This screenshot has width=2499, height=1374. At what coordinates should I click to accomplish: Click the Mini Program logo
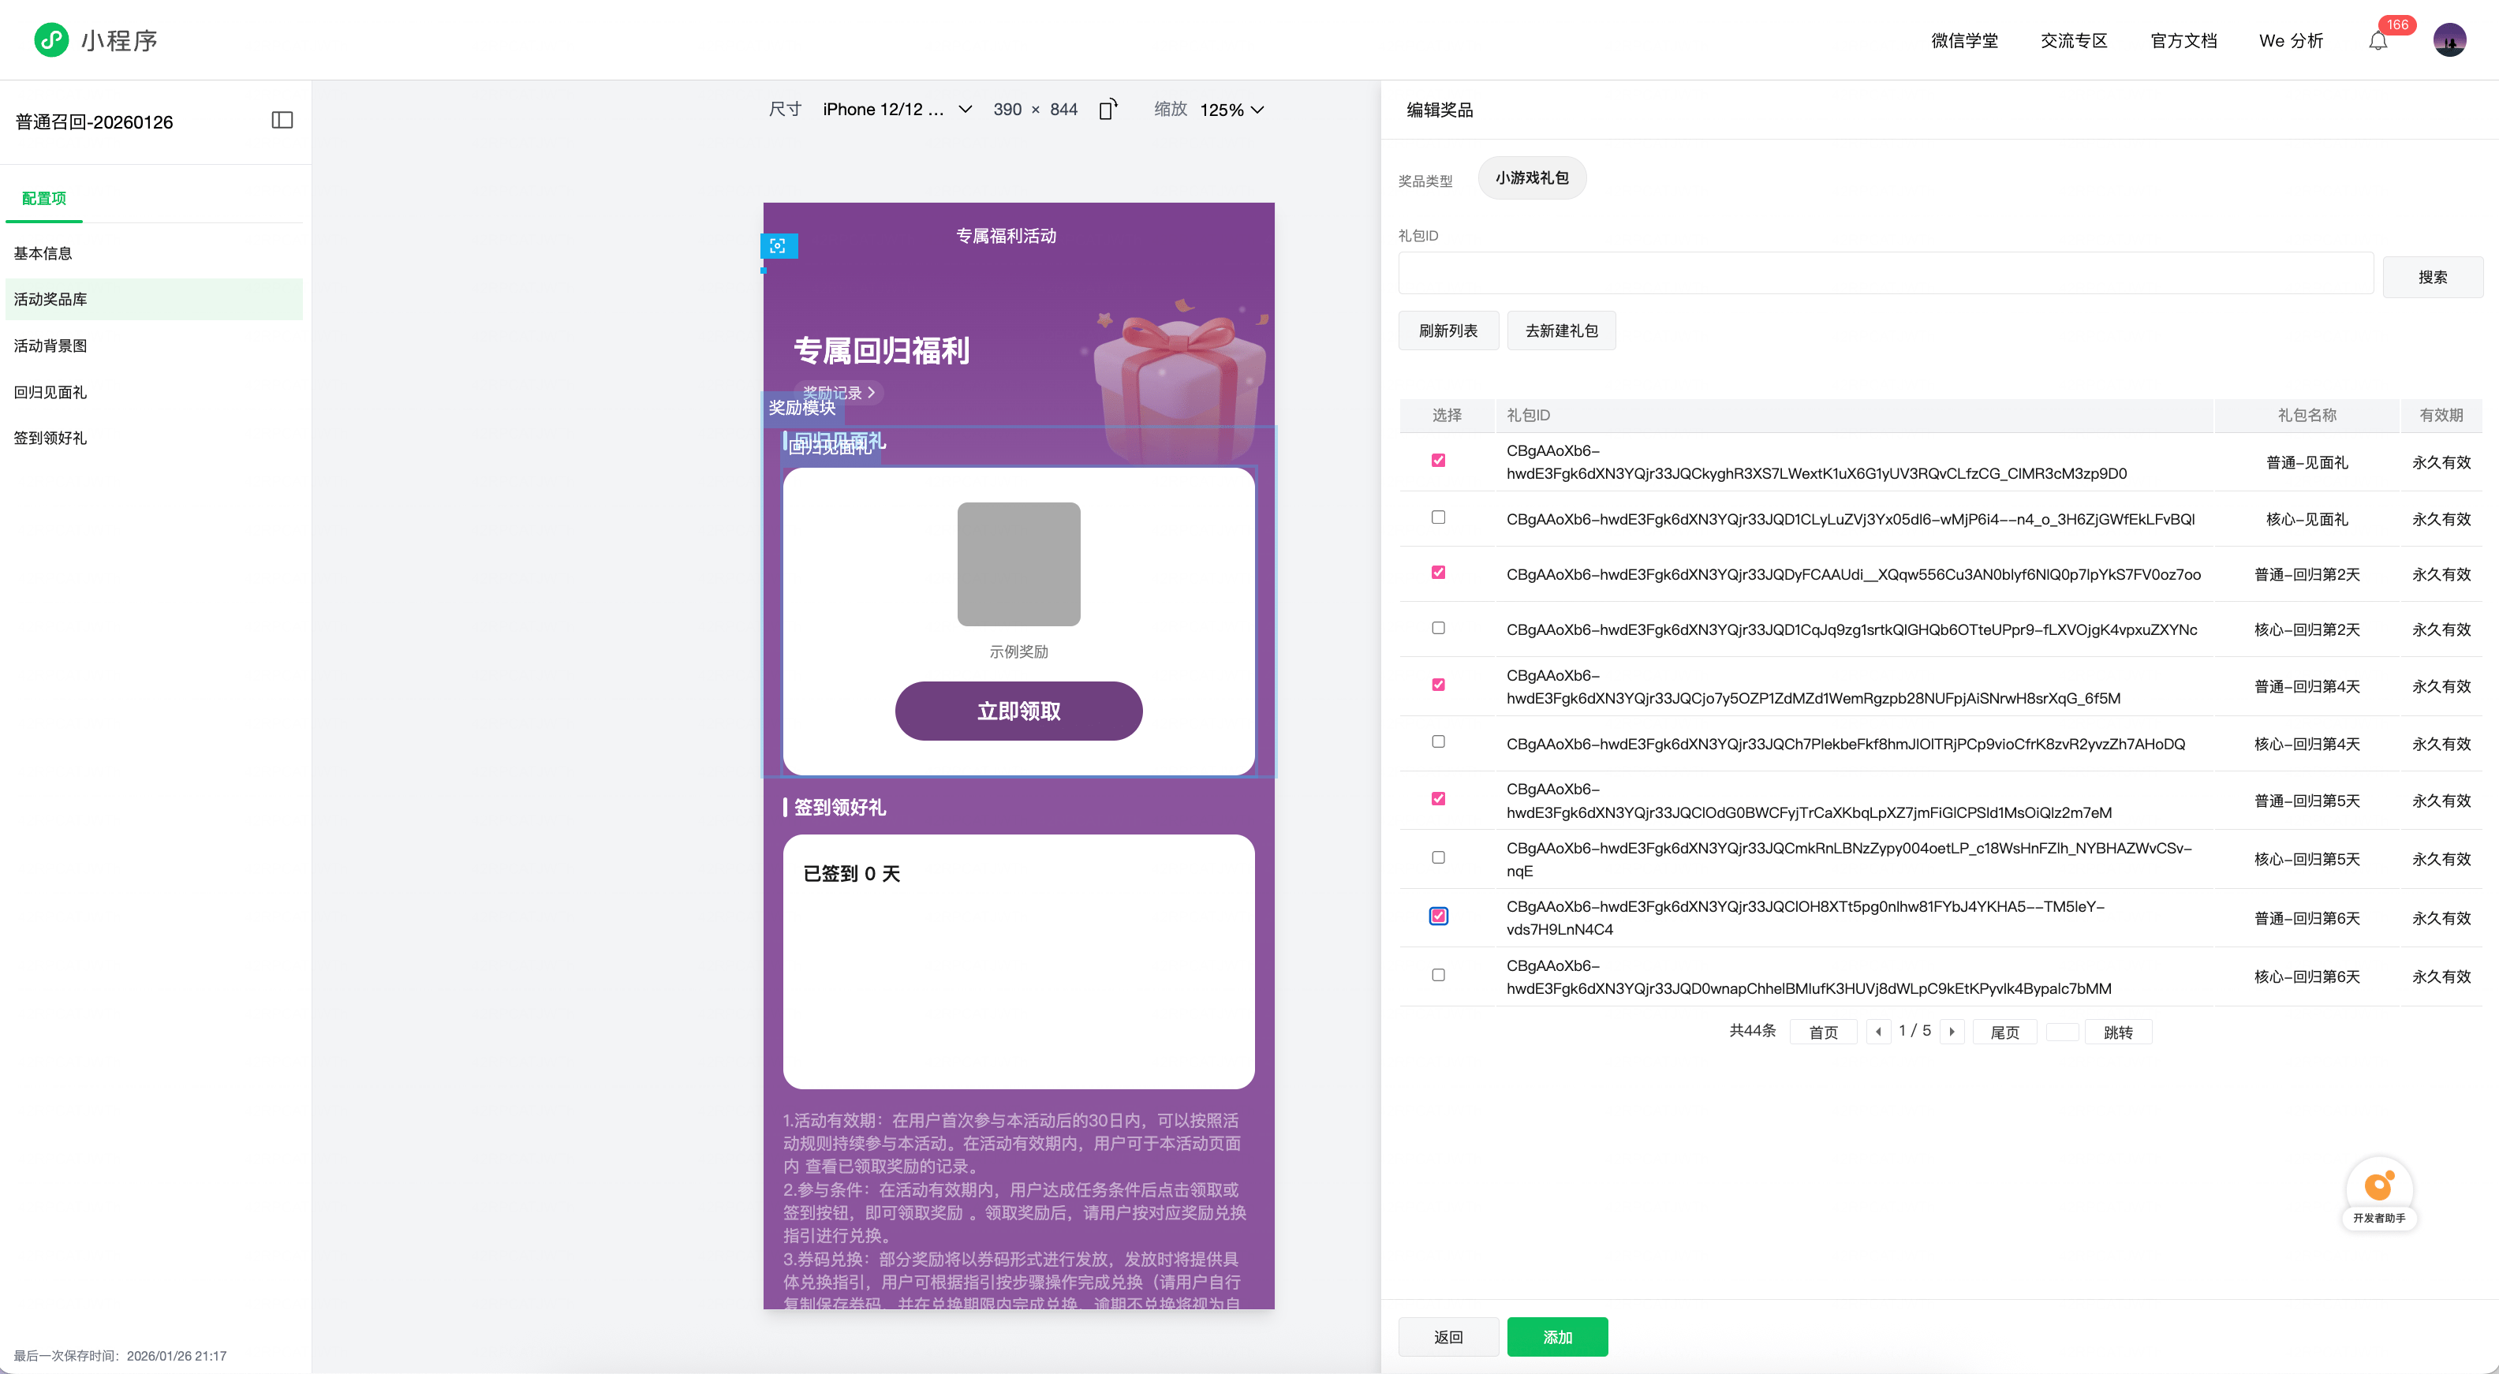[x=51, y=39]
